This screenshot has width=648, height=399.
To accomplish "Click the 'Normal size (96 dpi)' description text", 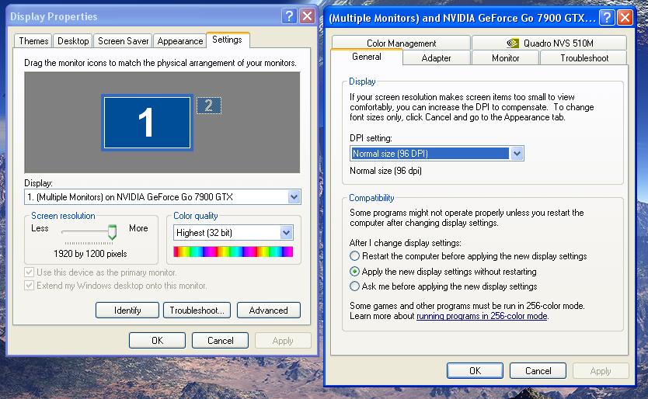I will tap(385, 171).
